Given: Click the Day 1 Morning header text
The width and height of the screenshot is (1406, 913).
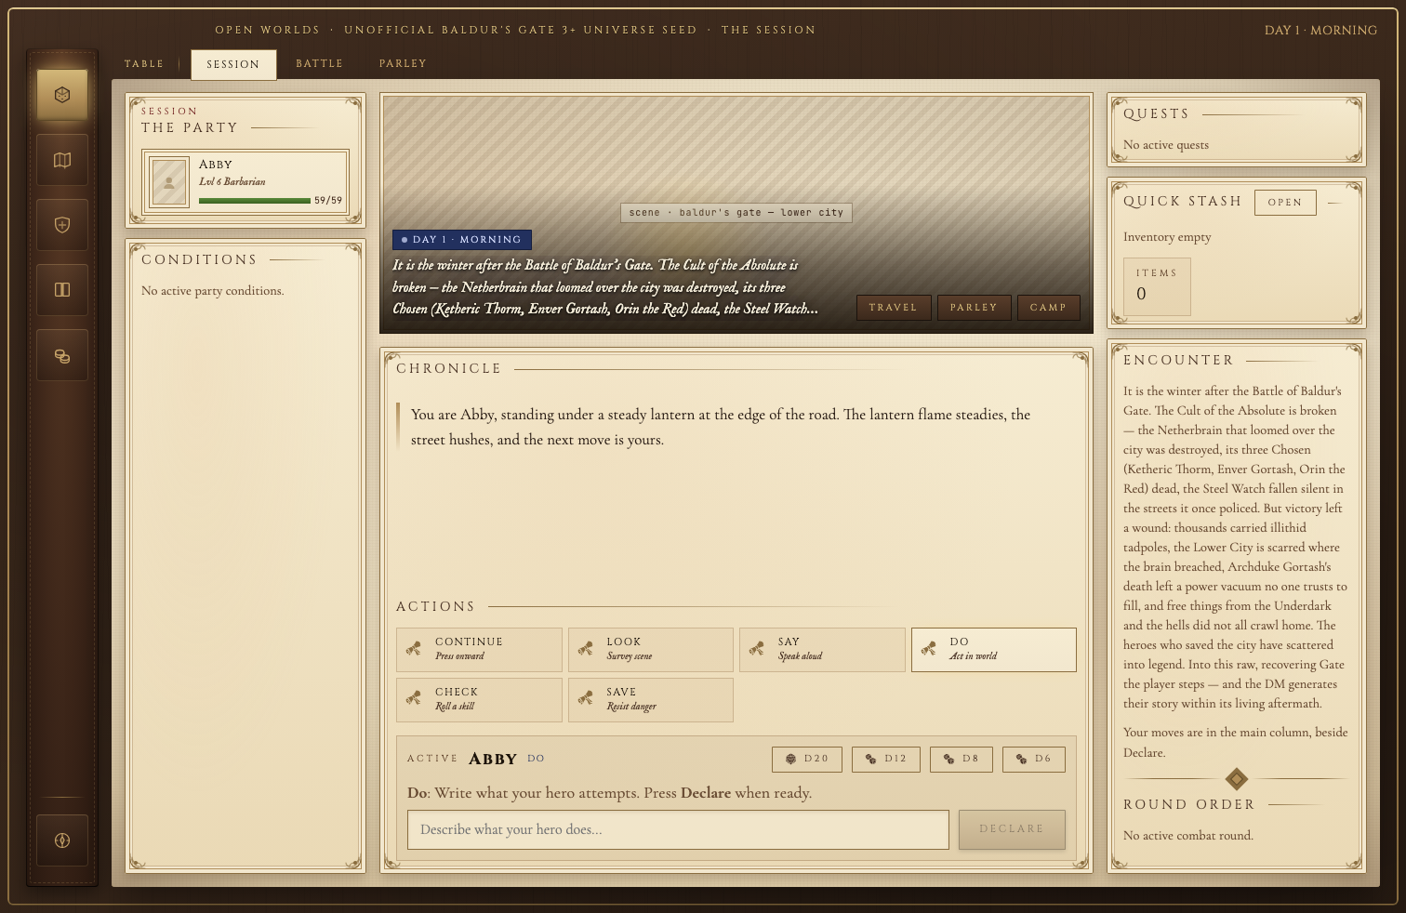Looking at the screenshot, I should (1320, 31).
